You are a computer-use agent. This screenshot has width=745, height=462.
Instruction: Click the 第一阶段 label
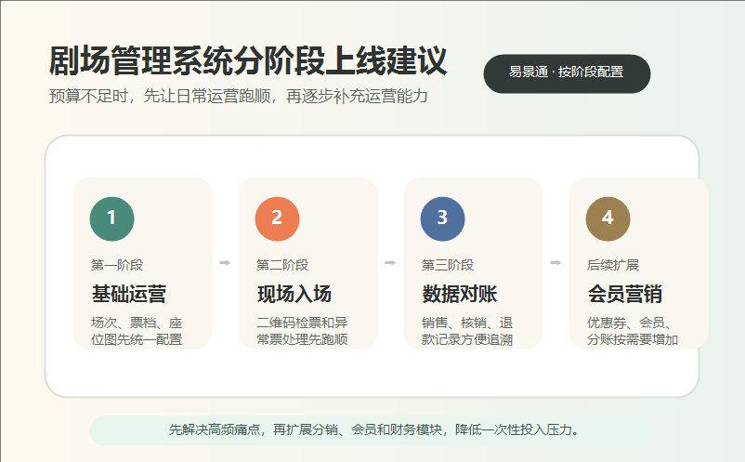pos(117,265)
